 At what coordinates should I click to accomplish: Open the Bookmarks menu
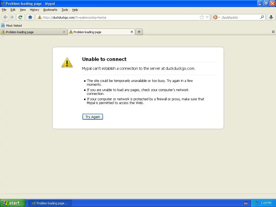point(50,10)
